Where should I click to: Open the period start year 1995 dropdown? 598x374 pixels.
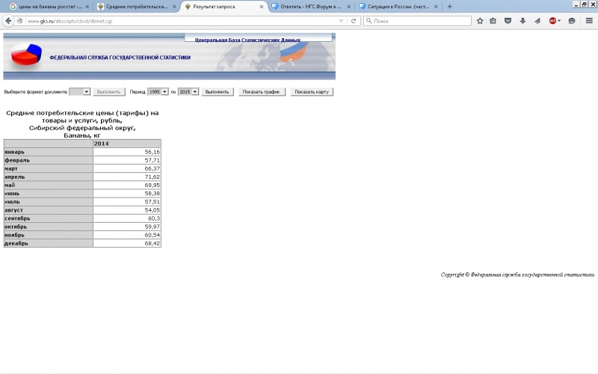coord(158,92)
